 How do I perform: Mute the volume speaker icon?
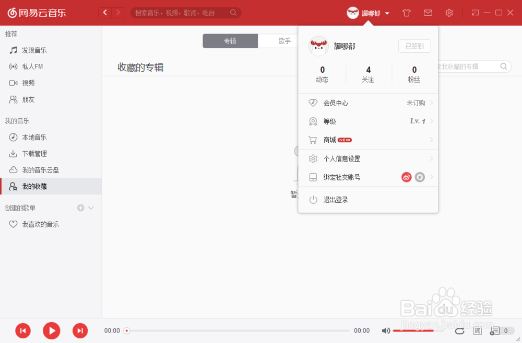(x=386, y=330)
